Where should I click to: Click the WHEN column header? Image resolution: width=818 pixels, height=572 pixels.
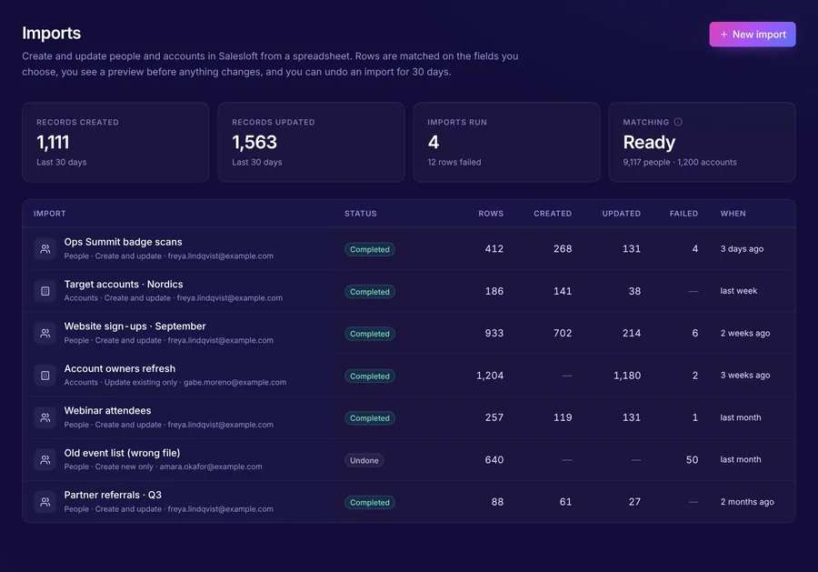tap(733, 214)
